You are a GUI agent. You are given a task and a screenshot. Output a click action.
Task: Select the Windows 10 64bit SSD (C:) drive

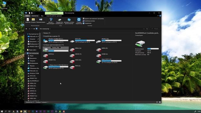click(56, 40)
